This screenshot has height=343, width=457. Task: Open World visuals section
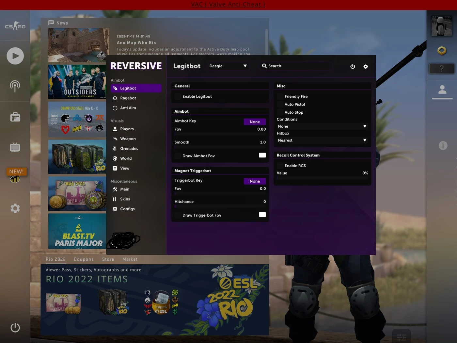[136, 158]
